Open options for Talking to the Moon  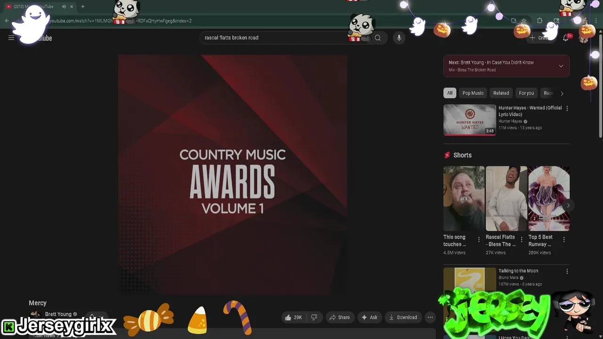[x=567, y=271]
